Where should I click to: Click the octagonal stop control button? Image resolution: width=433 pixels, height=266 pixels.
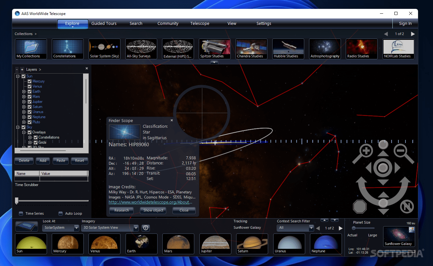click(360, 206)
